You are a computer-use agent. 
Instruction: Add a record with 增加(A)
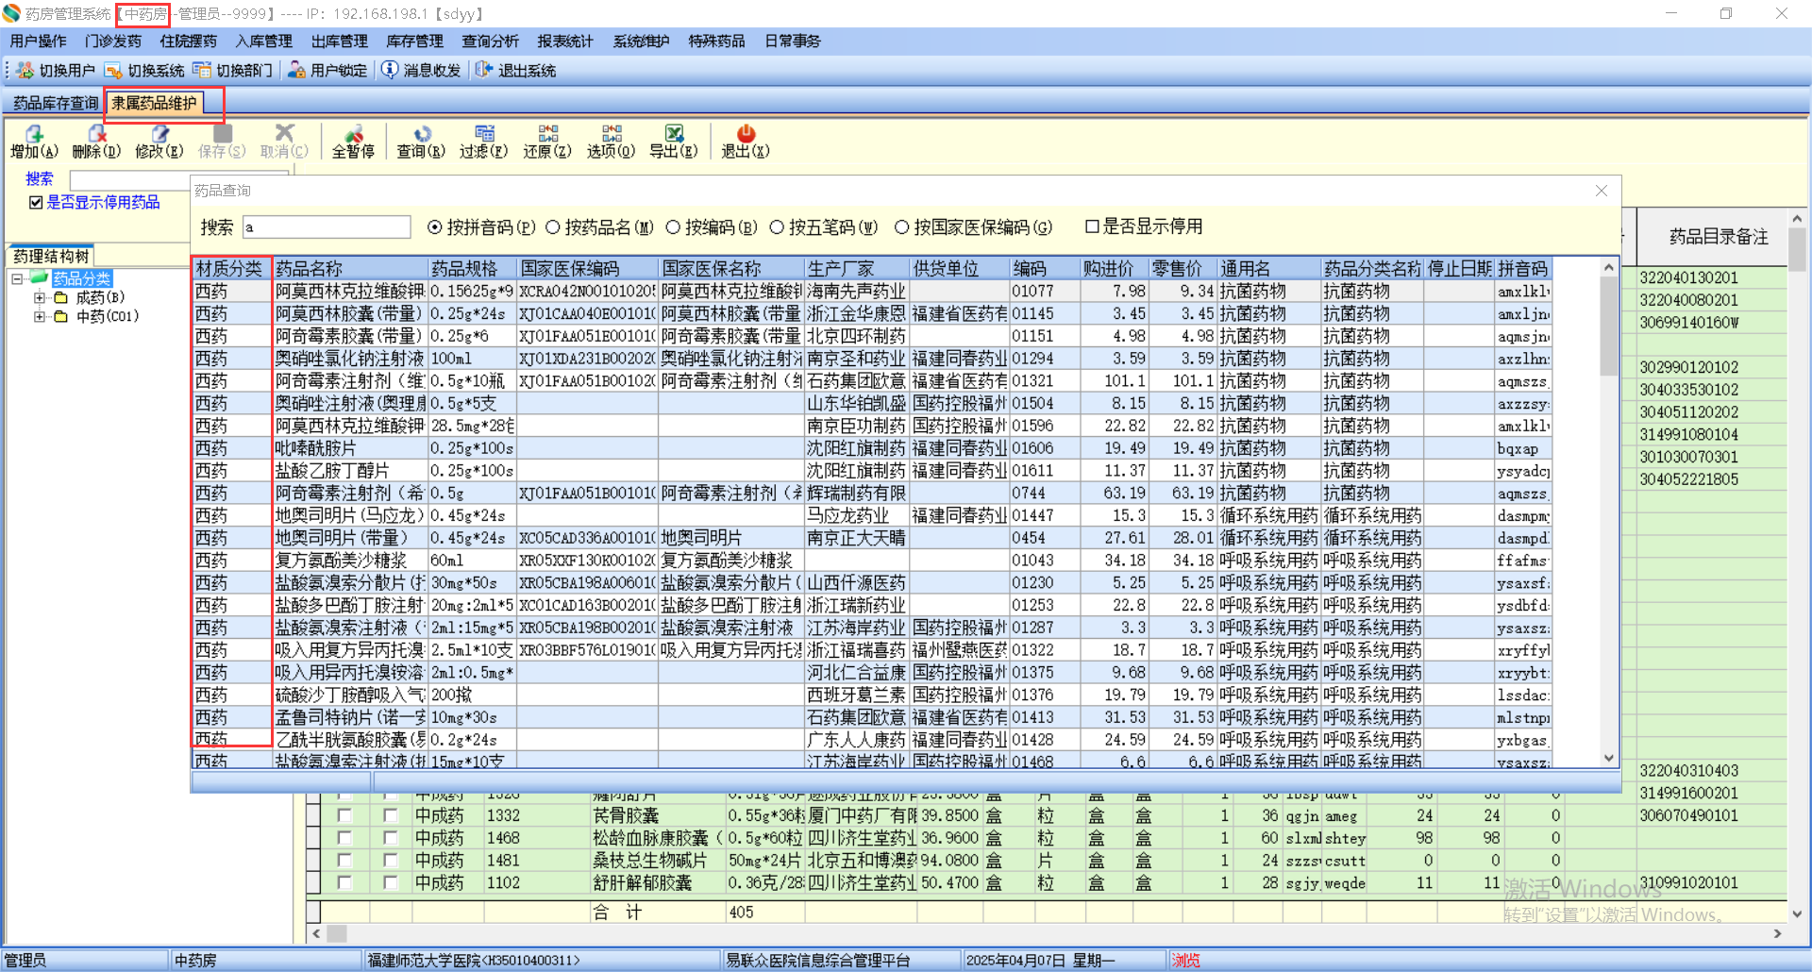tap(34, 142)
